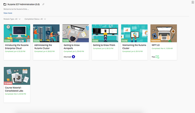Viewport: 195px width, 113px height.
Task: Click 'Completed: Mar 4, 03:50 PM' text
Action: point(15,94)
